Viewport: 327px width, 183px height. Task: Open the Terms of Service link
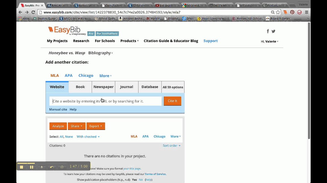coord(155,174)
